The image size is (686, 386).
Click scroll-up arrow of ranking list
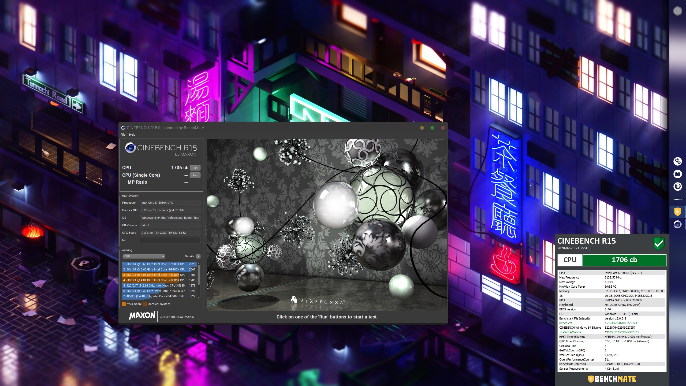pos(199,263)
